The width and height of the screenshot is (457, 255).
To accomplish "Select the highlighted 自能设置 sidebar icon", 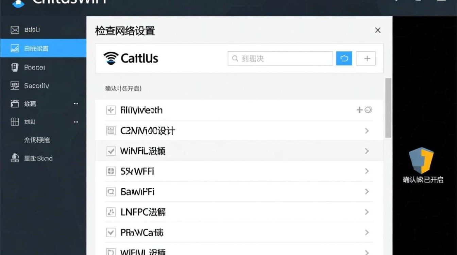I will [15, 48].
